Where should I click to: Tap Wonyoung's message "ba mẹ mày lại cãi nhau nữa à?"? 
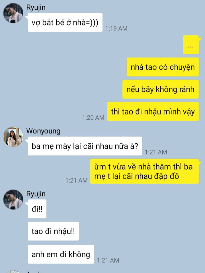point(85,146)
